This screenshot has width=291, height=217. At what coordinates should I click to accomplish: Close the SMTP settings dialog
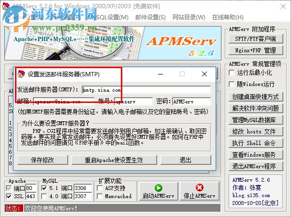[x=204, y=74]
